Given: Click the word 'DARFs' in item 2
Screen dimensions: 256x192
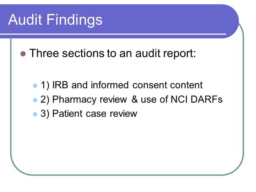Looking at the screenshot, I should click(x=206, y=99).
